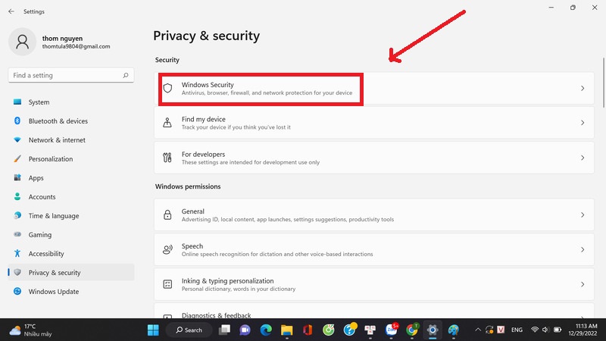The width and height of the screenshot is (606, 341).
Task: Click the Inking & typing personalization icon
Action: (x=168, y=285)
